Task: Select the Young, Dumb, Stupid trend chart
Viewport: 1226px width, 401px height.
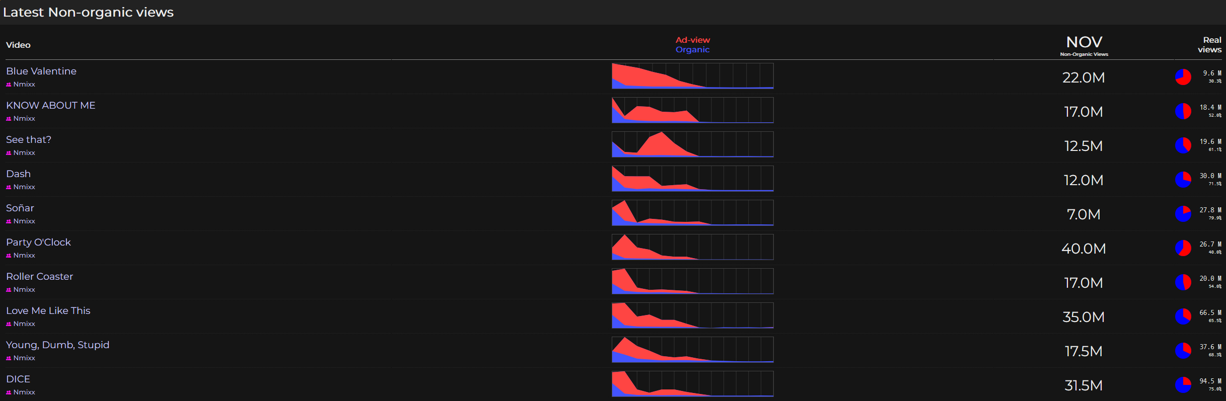Action: (x=693, y=350)
